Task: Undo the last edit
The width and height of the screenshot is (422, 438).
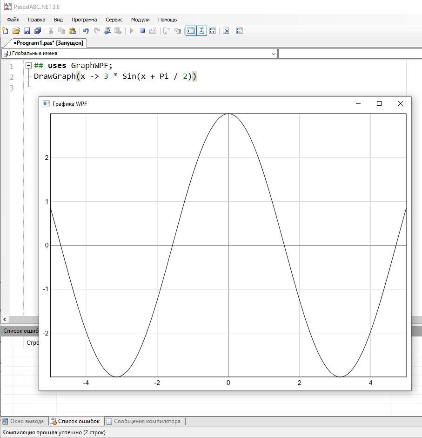Action: [x=86, y=31]
